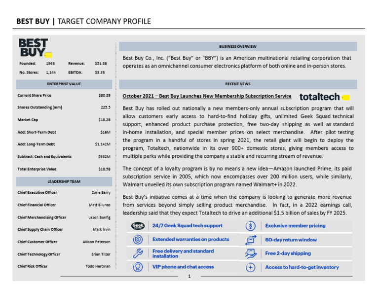
Task: Click the Enterprise Value section header
Action: tap(64, 84)
